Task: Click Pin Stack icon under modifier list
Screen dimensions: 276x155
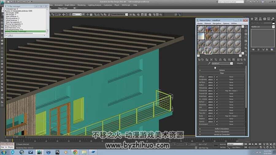Action: point(253,50)
